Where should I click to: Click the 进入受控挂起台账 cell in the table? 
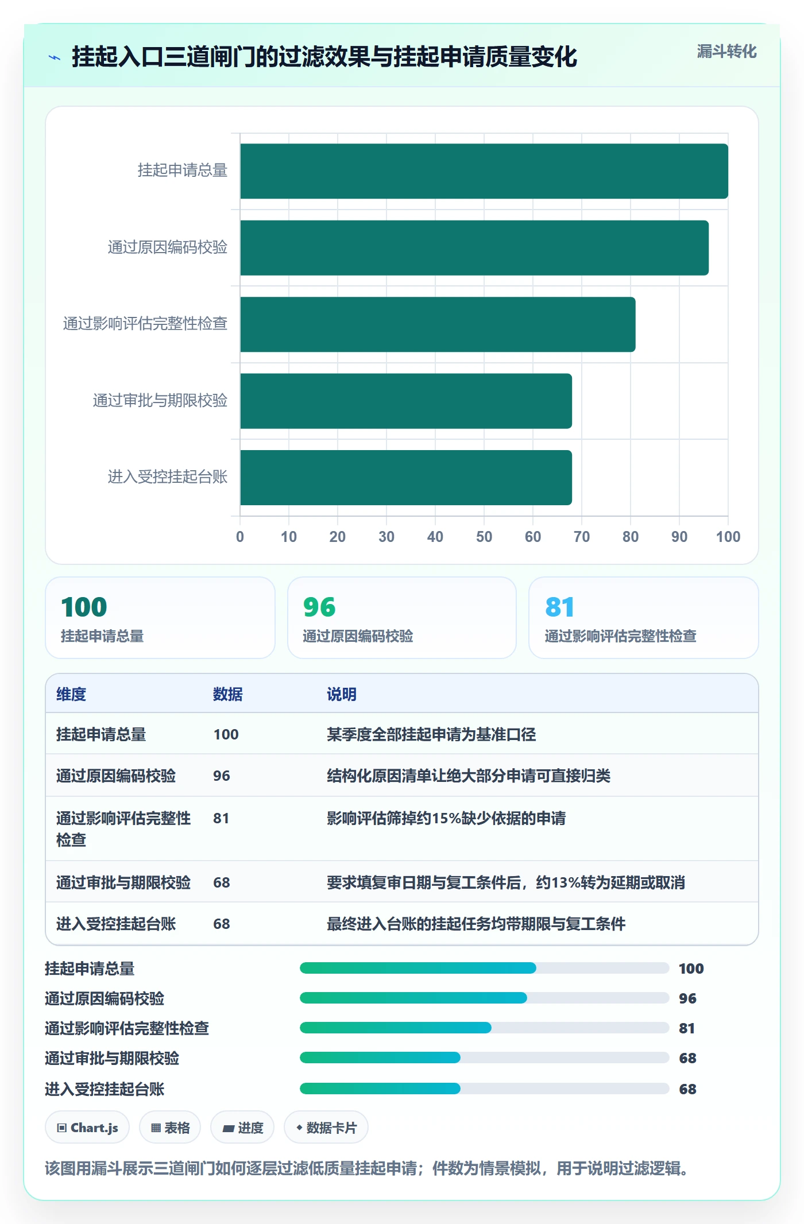[116, 924]
